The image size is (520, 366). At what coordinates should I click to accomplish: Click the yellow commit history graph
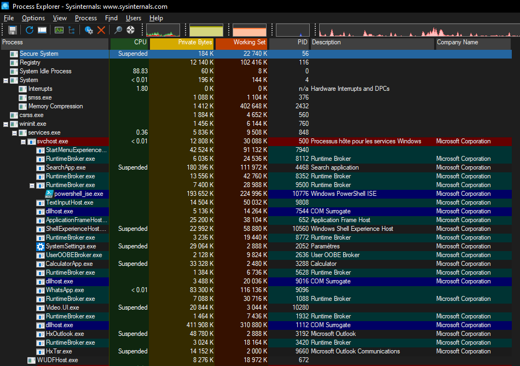[x=206, y=30]
